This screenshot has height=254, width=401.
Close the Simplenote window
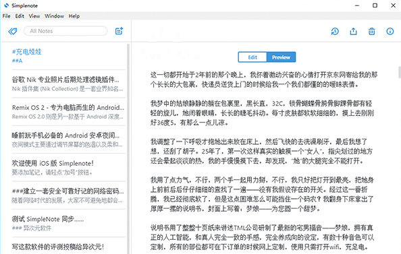tap(394, 5)
